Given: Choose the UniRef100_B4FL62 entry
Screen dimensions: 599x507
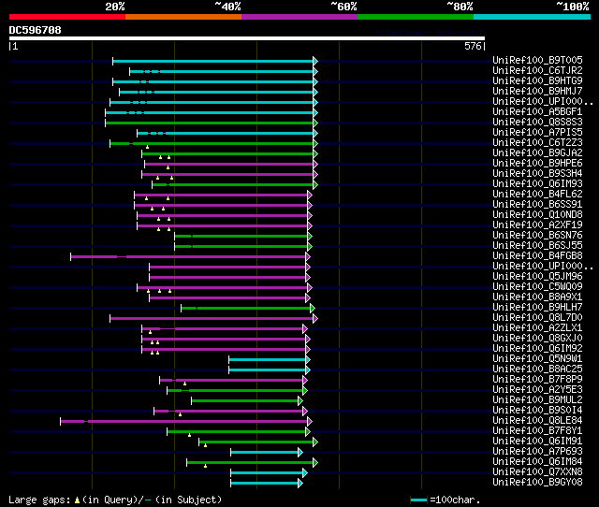Looking at the screenshot, I should click(x=537, y=194).
